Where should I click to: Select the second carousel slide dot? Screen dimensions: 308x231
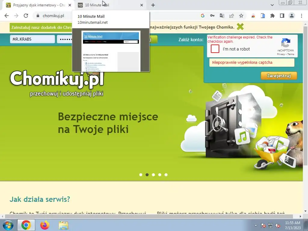point(147,175)
